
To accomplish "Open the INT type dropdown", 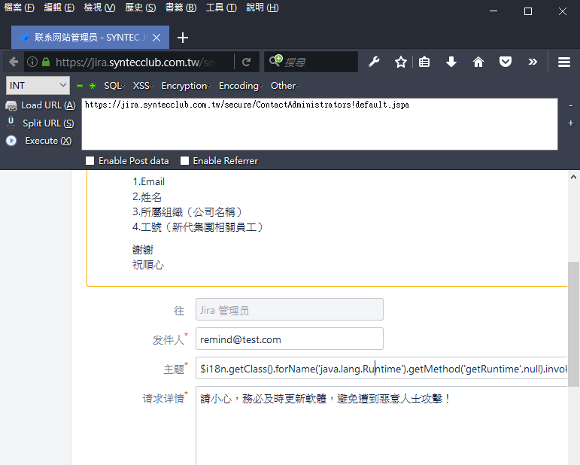I will pyautogui.click(x=38, y=86).
